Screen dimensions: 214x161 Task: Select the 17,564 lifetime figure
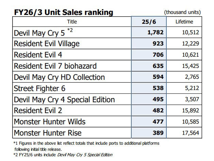pos(191,133)
